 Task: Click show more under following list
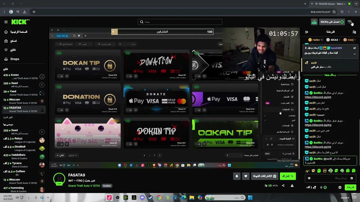8,117
